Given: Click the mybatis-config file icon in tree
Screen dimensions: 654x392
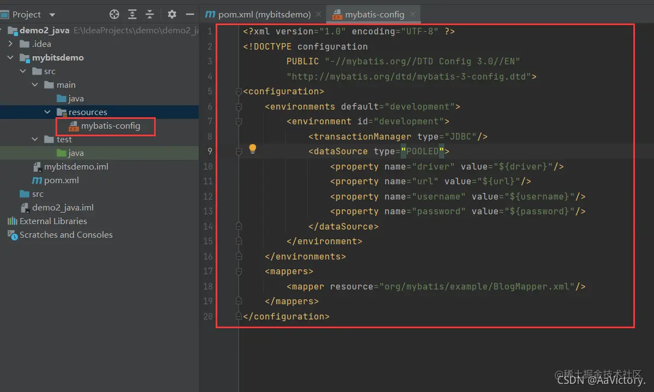Looking at the screenshot, I should click(73, 126).
